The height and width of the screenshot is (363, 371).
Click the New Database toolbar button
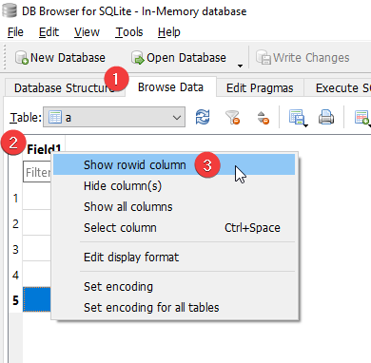tap(60, 58)
